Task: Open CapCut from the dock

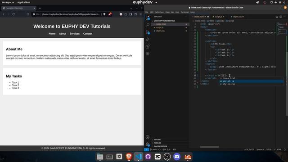Action: pos(157,157)
